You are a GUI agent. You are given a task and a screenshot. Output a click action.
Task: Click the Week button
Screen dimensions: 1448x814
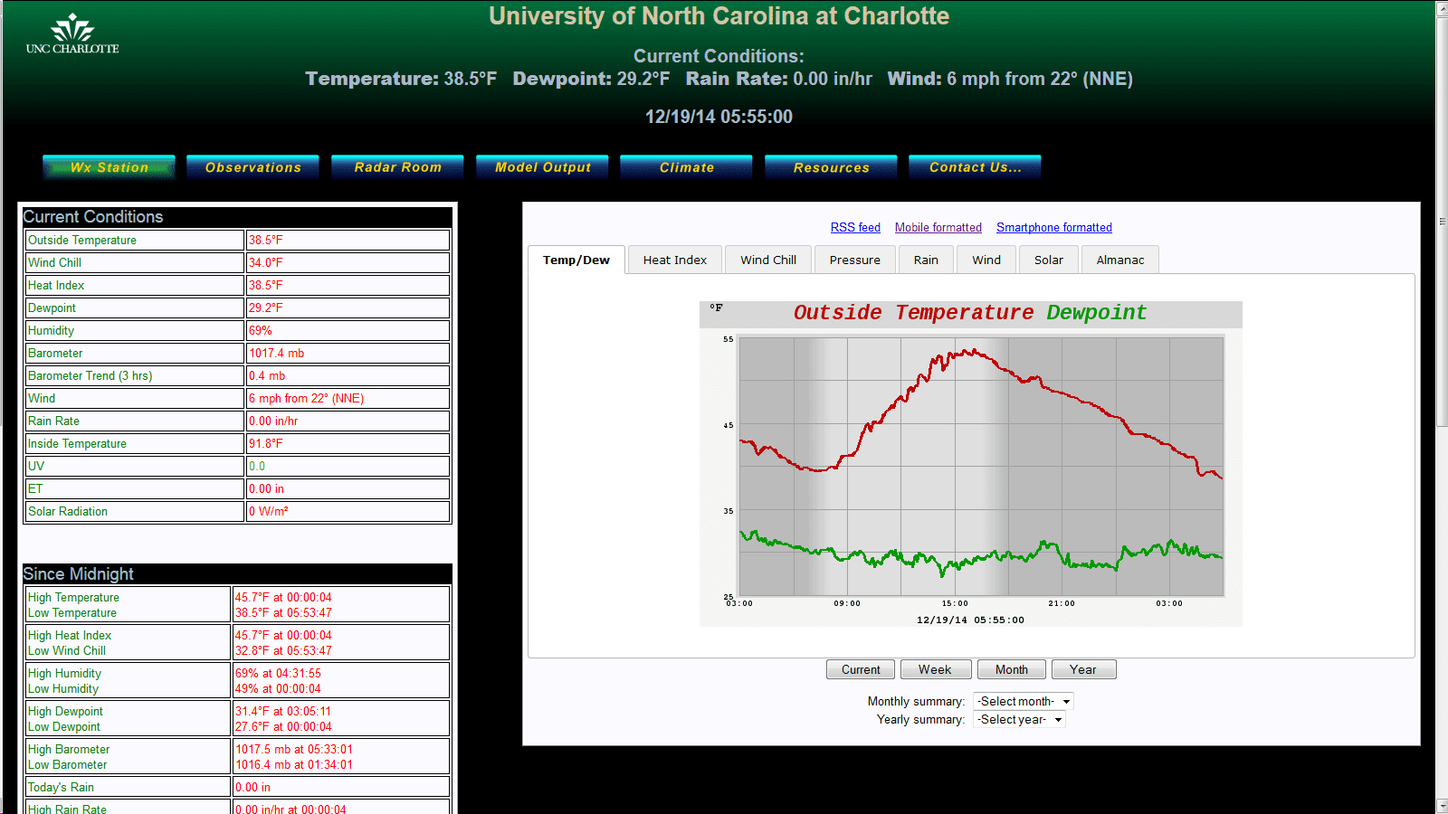point(935,670)
